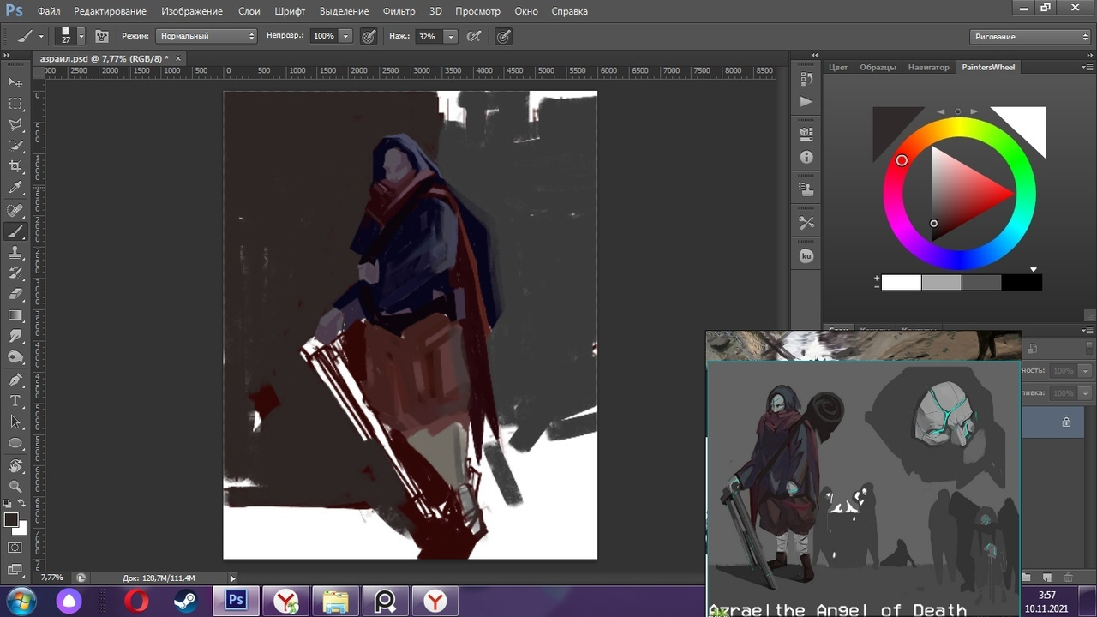Close the азраил.psd document tab
The height and width of the screenshot is (617, 1097).
pos(178,58)
